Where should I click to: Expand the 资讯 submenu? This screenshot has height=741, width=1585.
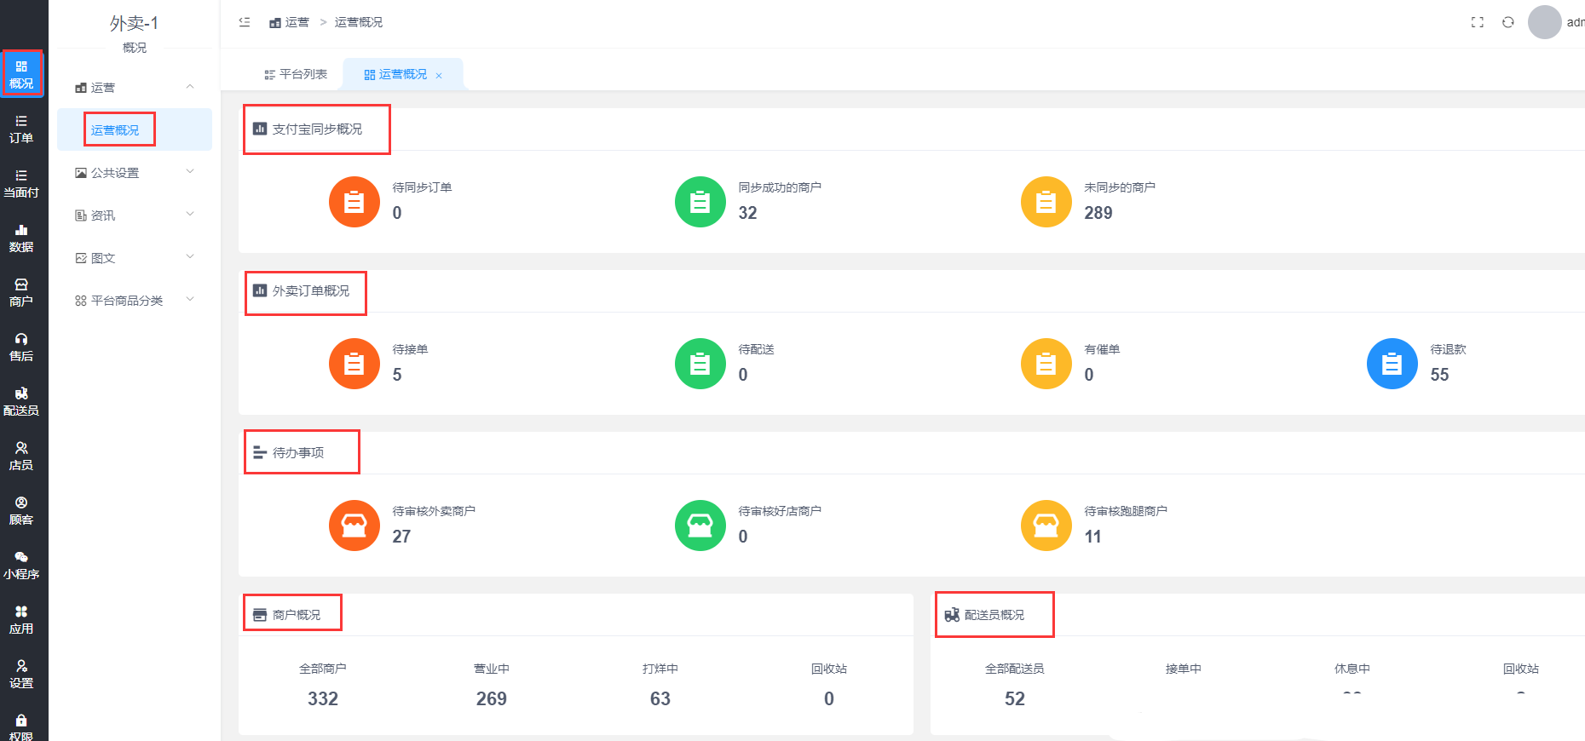(x=135, y=215)
